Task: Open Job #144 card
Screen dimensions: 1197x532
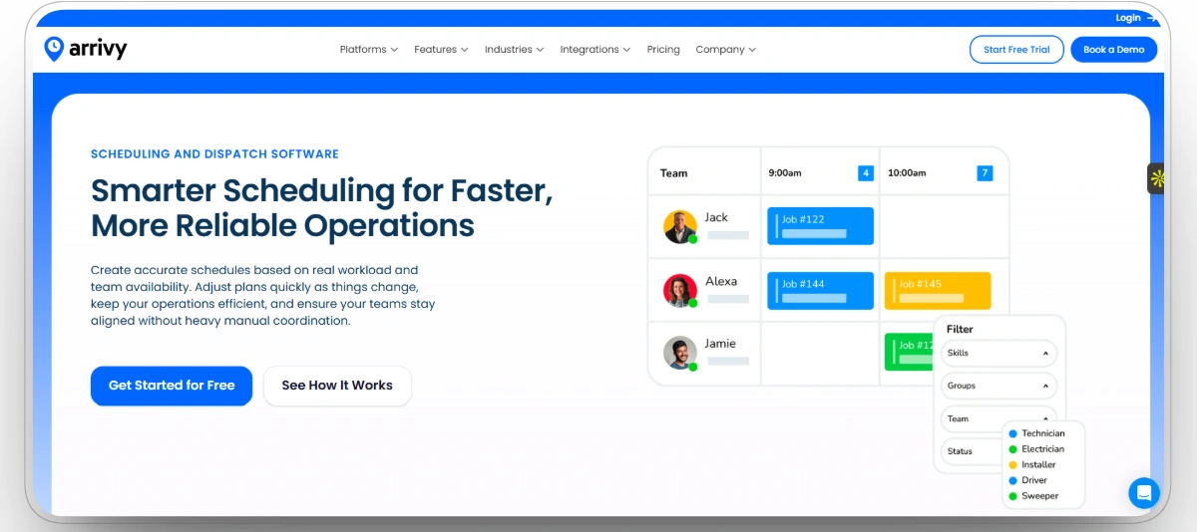Action: pyautogui.click(x=820, y=290)
